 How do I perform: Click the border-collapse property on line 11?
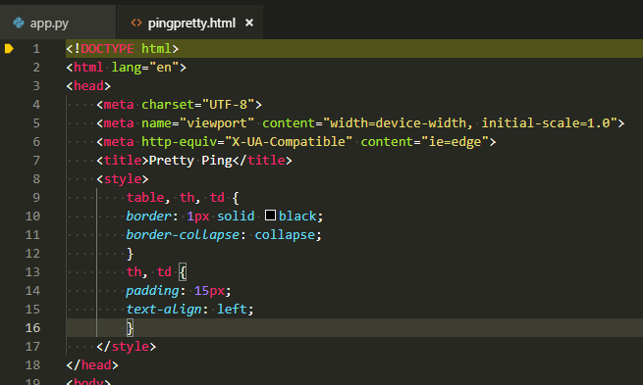(183, 235)
